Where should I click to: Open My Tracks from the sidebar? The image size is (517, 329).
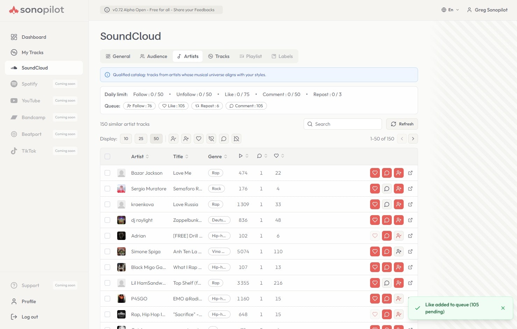click(x=32, y=52)
